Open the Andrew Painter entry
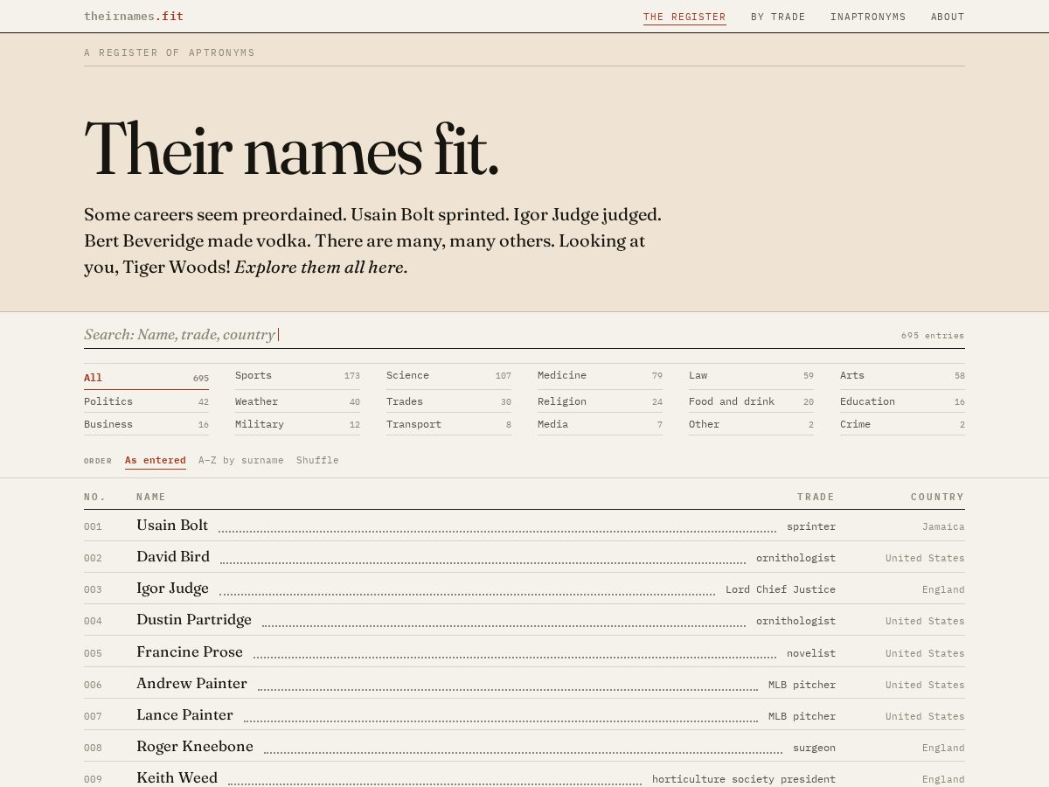1049x787 pixels. pyautogui.click(x=524, y=684)
